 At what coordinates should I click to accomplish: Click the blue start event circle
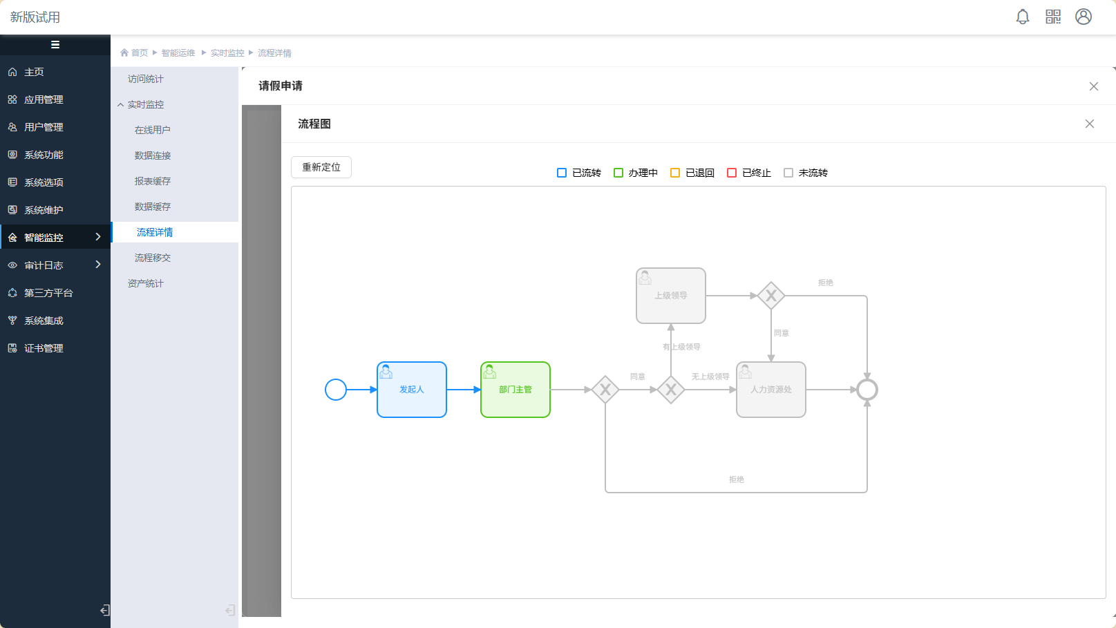[x=336, y=390]
